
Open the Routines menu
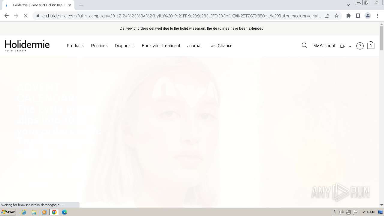point(99,46)
